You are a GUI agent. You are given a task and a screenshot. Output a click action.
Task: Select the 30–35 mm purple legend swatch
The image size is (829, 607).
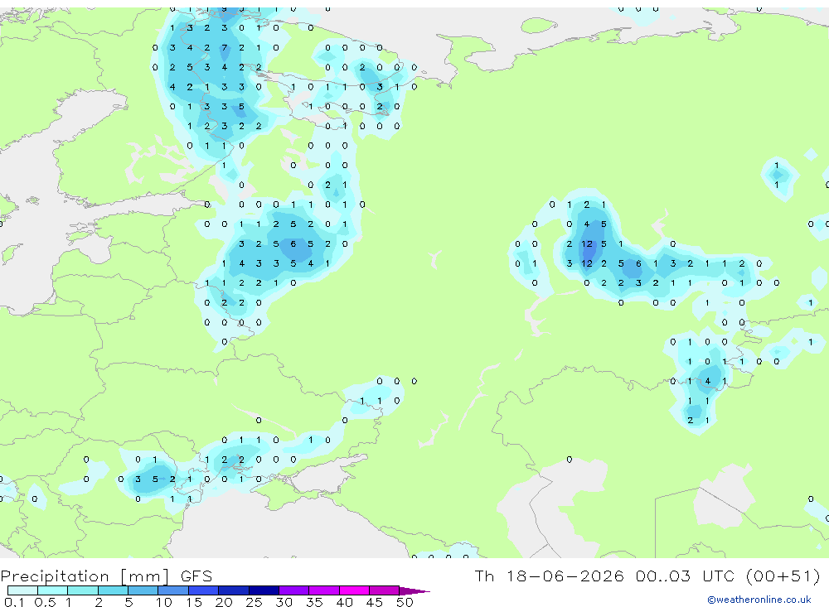click(x=293, y=590)
